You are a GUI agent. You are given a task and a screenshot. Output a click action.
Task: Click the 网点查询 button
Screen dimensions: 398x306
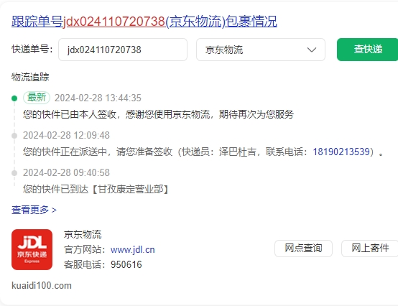(x=303, y=248)
